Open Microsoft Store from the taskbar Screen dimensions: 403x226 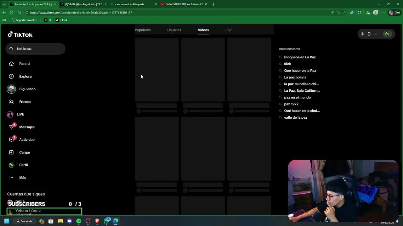pyautogui.click(x=51, y=221)
